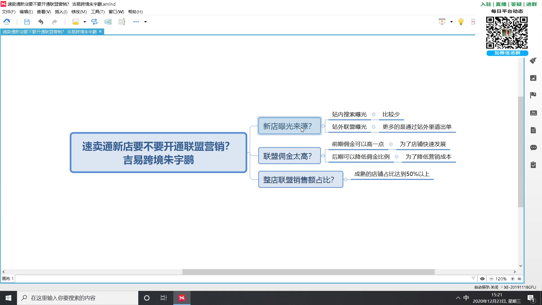Select the 联盟佣金太高? topic
542x305 pixels.
point(290,156)
